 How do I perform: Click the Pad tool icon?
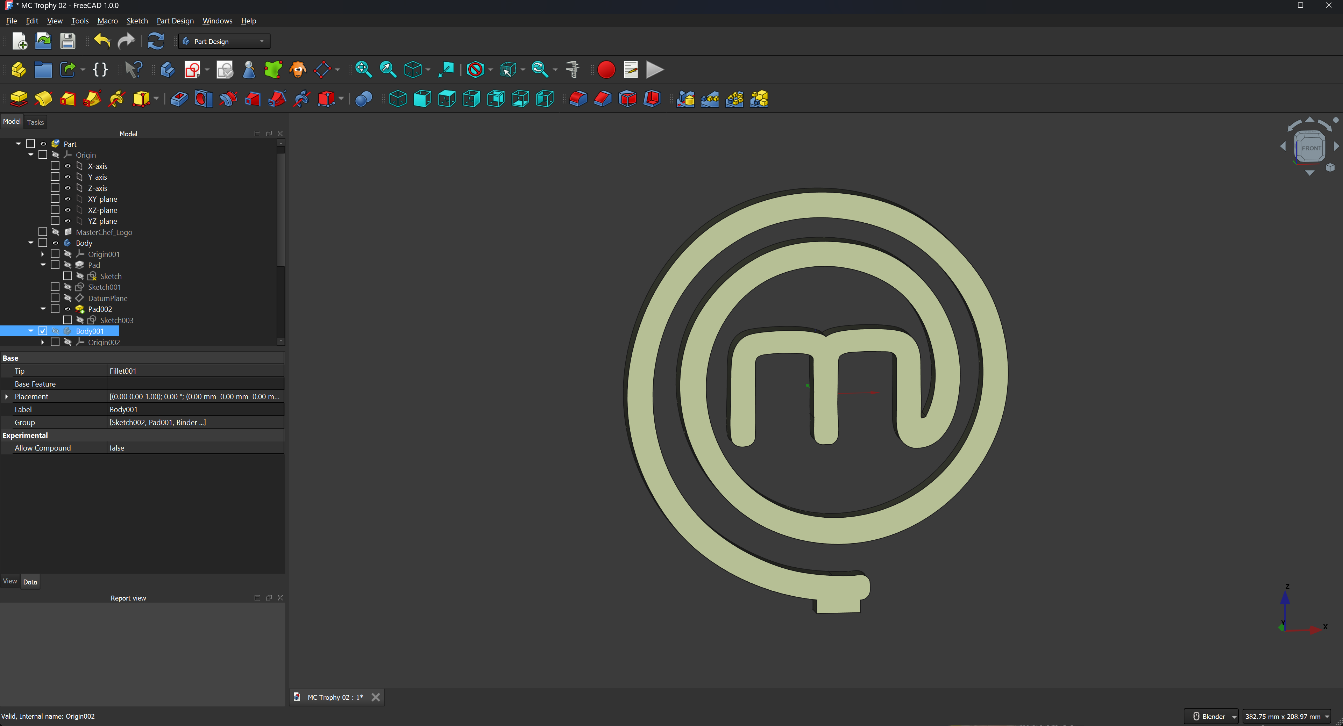(19, 99)
